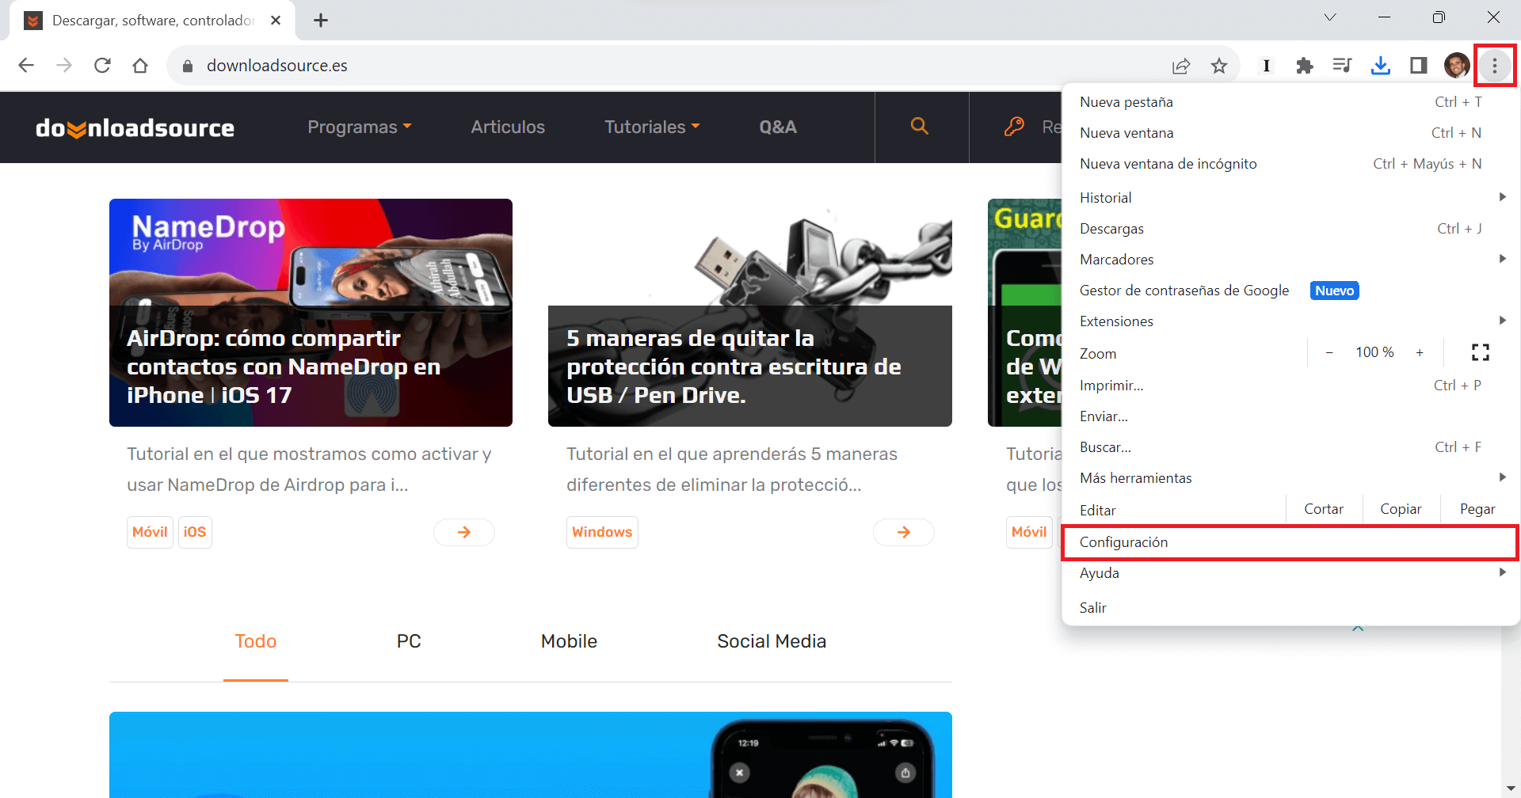This screenshot has width=1521, height=798.
Task: Open a new tab with plus
Action: (321, 21)
